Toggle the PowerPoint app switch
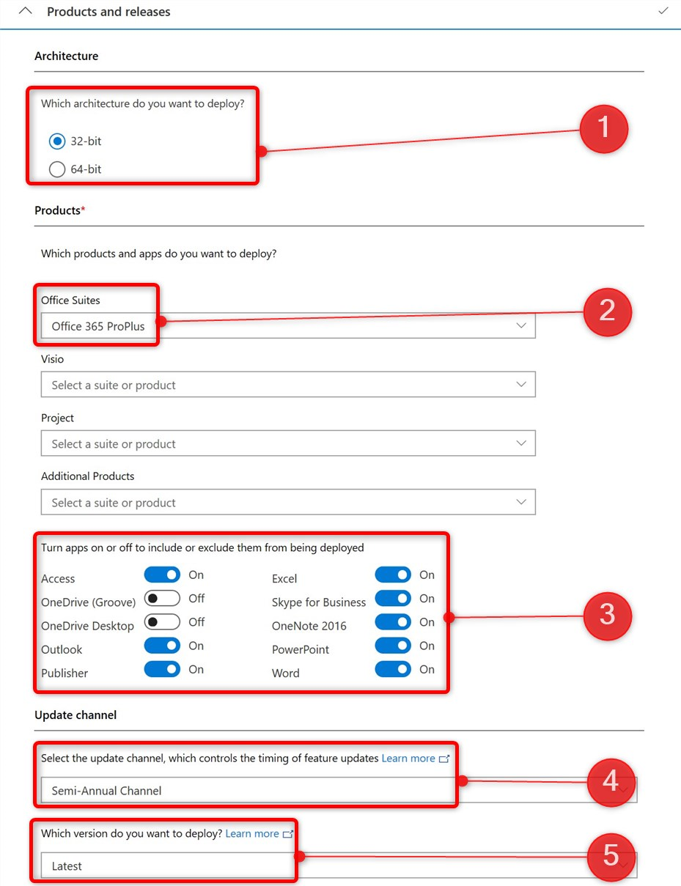681x886 pixels. 393,646
